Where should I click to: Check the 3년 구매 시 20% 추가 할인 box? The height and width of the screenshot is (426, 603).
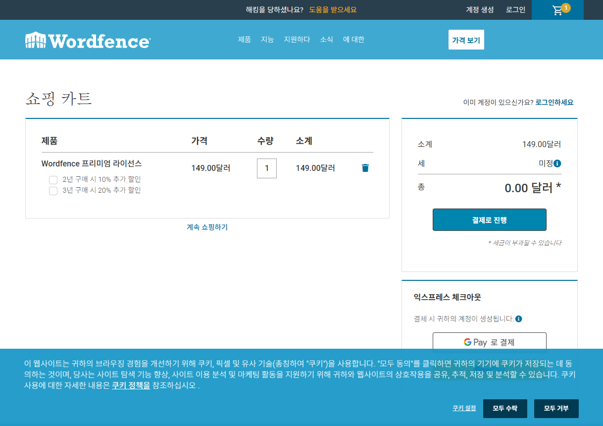pyautogui.click(x=53, y=191)
